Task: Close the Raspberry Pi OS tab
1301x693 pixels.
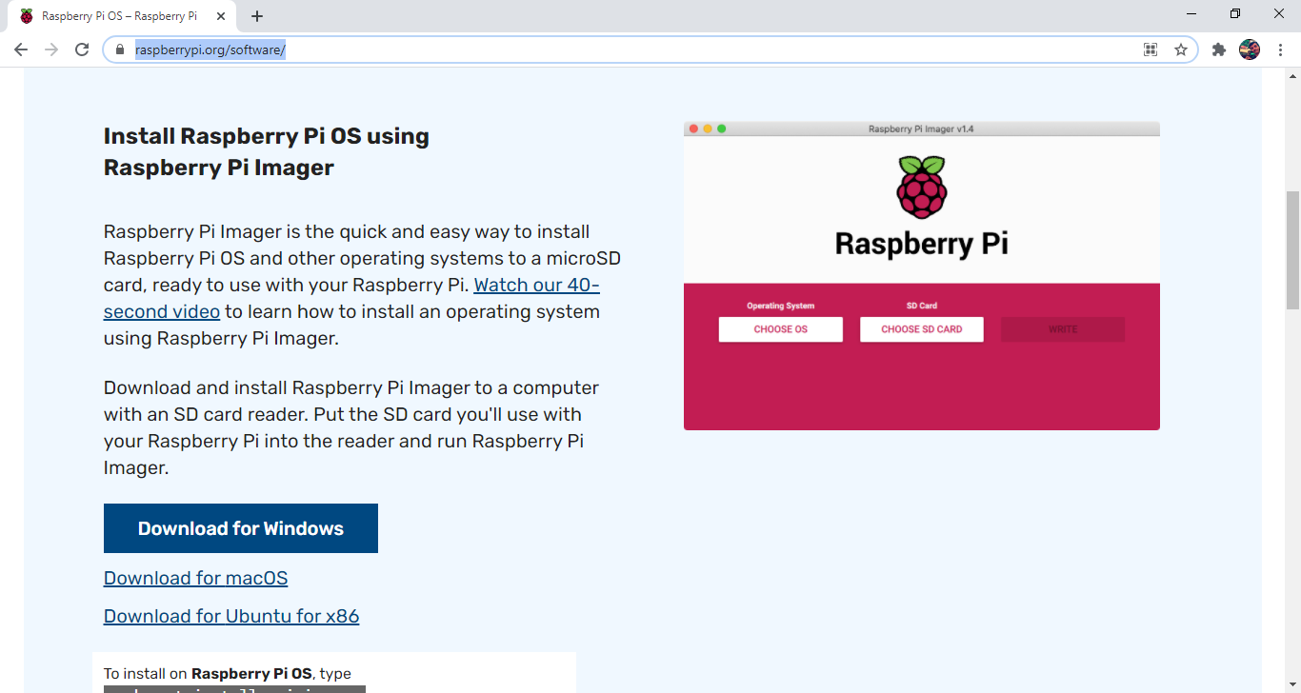Action: (x=220, y=16)
